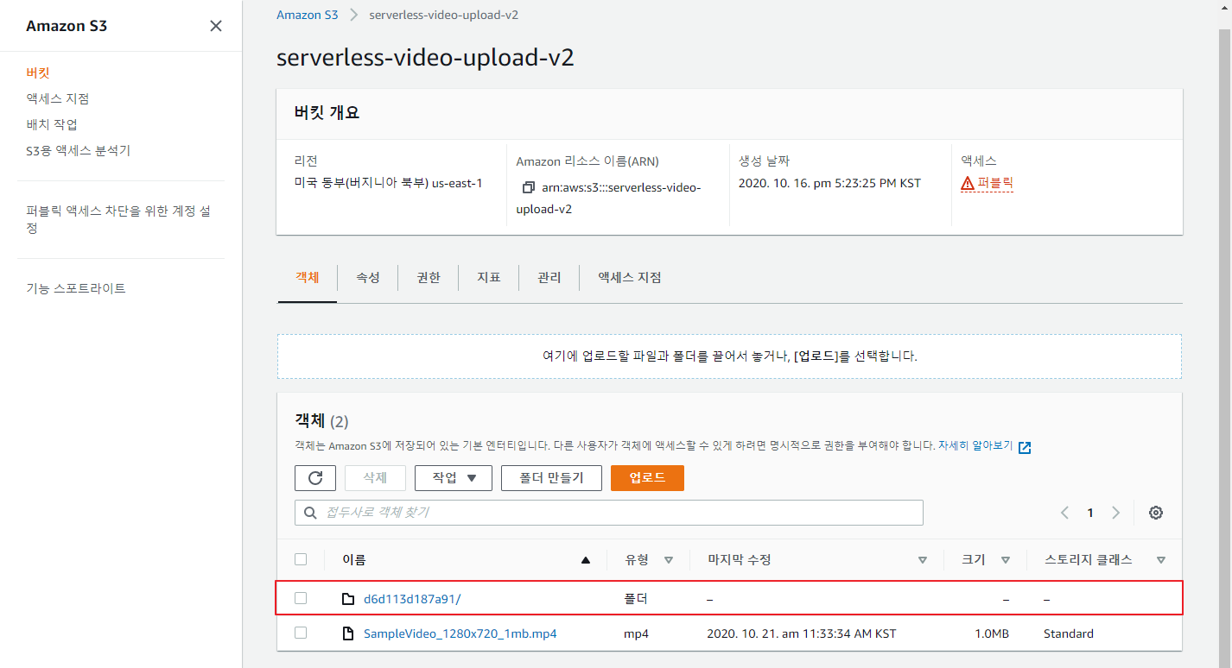The height and width of the screenshot is (668, 1232).
Task: Select checkbox for SampleVideo_1280x720_1mb.mp4
Action: (301, 633)
